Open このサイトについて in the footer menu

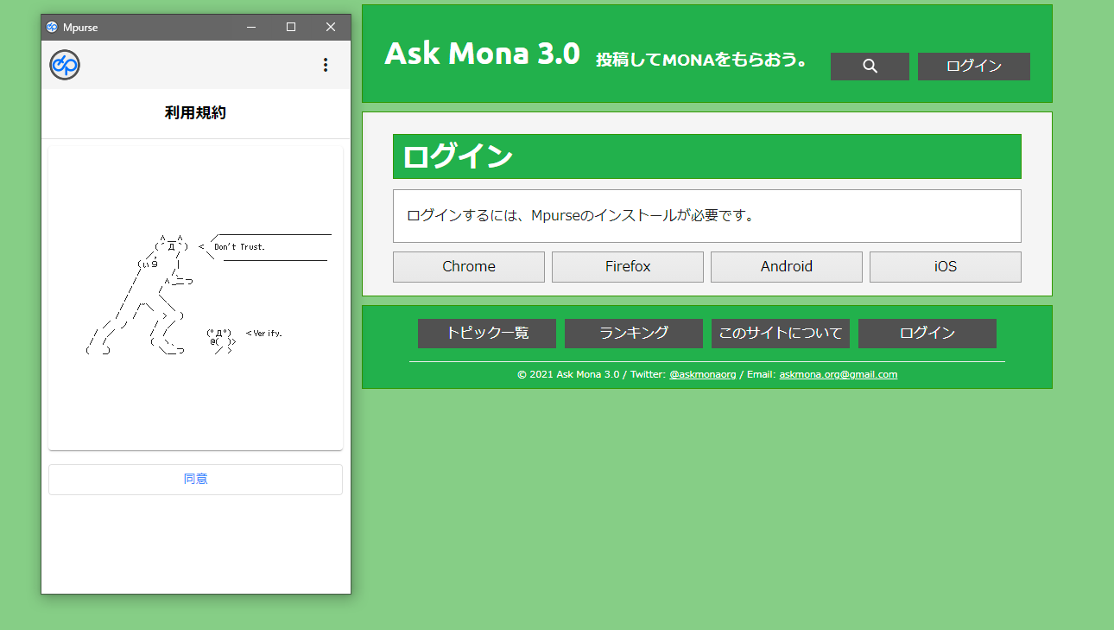pyautogui.click(x=781, y=334)
